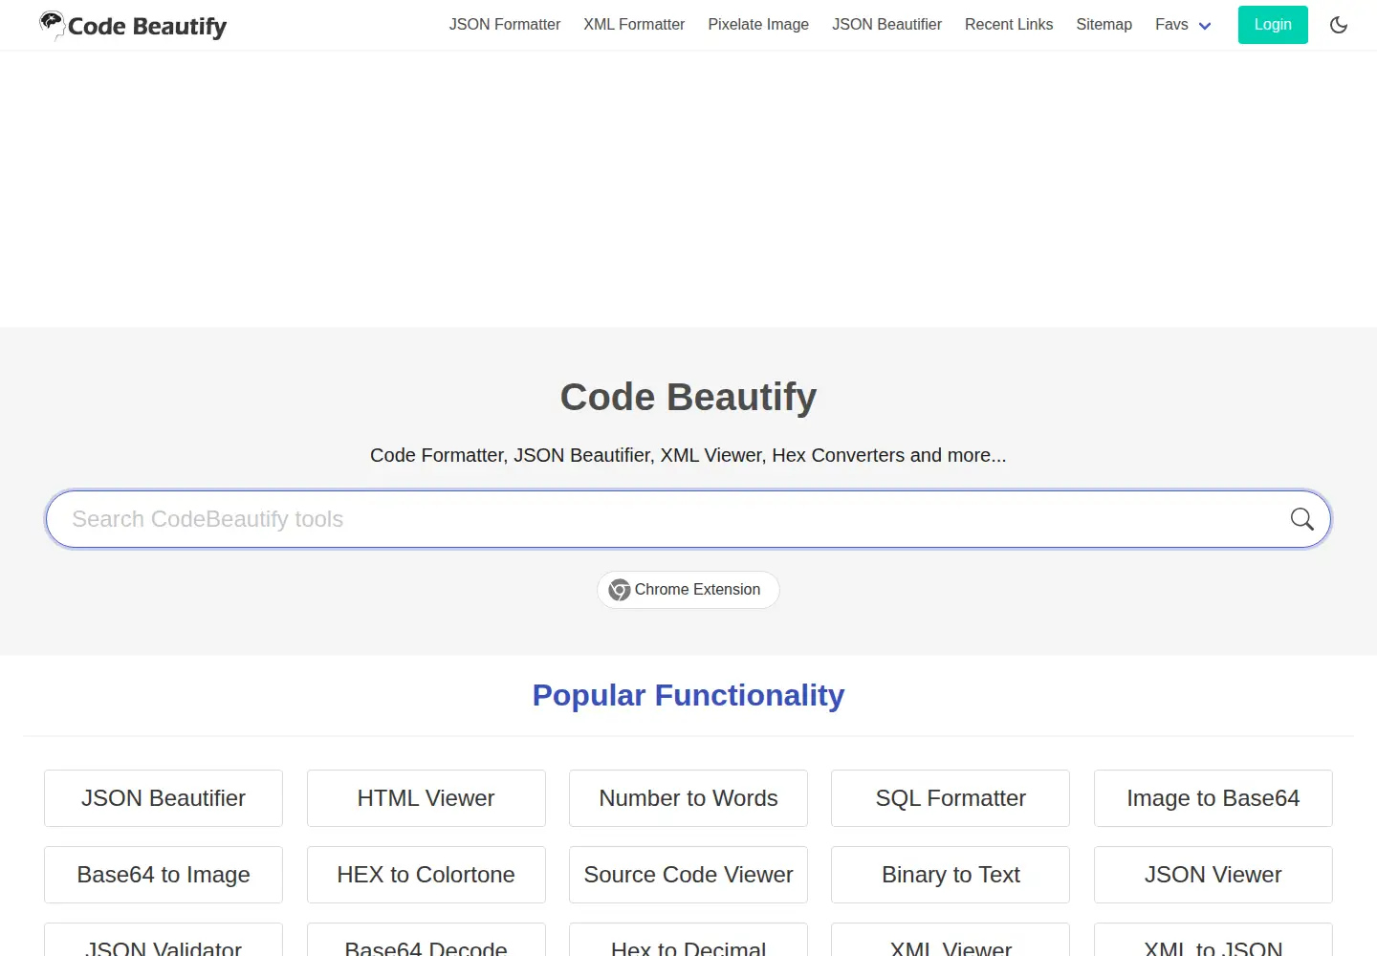
Task: Open the Hex to Decimal tool
Action: point(688,940)
